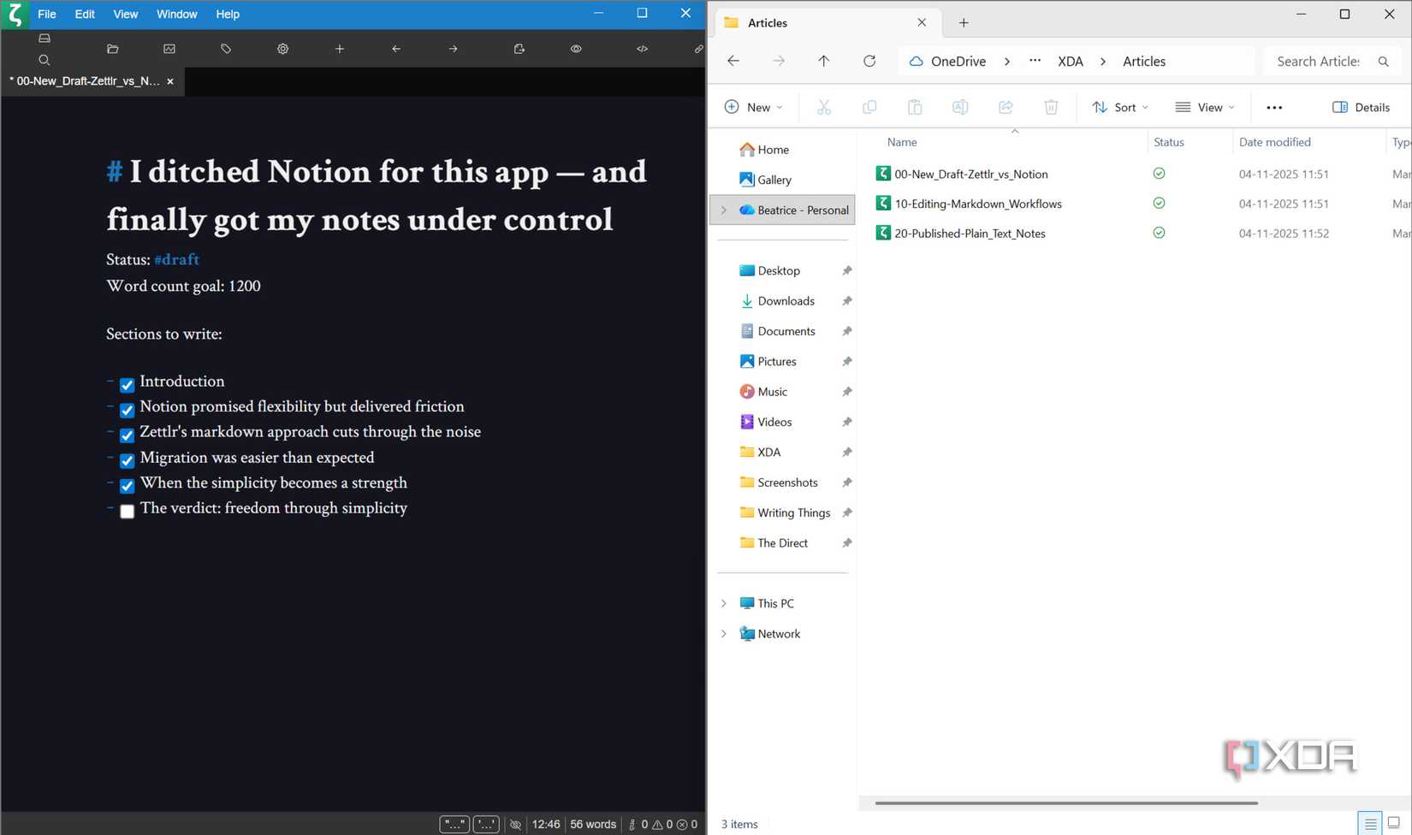Uncheck 'Migration was easier than expected' checkbox
Screen dimensions: 1412x835
click(127, 460)
